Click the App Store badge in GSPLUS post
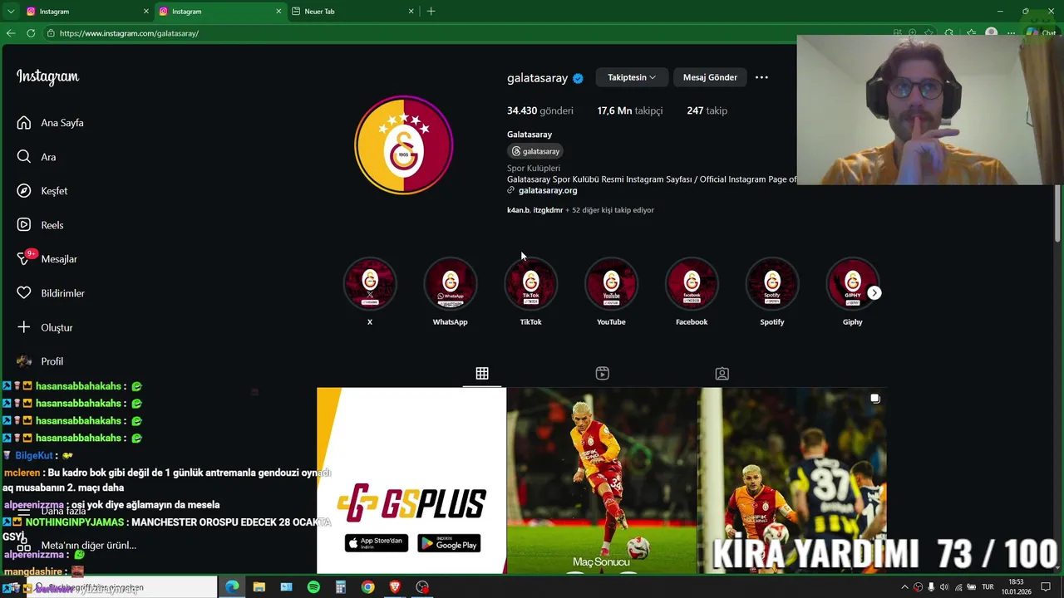Viewport: 1064px width, 598px height. click(377, 543)
